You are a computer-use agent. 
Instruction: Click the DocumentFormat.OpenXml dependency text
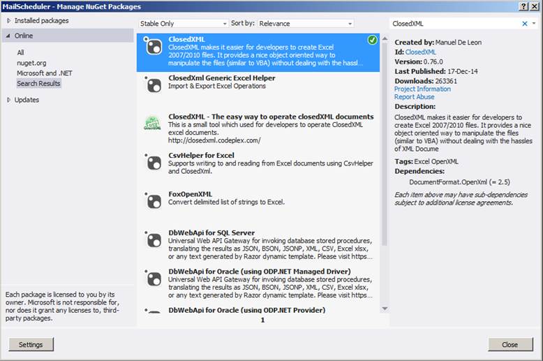tap(459, 182)
